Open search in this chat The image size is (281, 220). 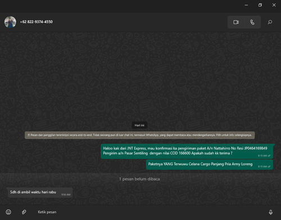point(270,22)
